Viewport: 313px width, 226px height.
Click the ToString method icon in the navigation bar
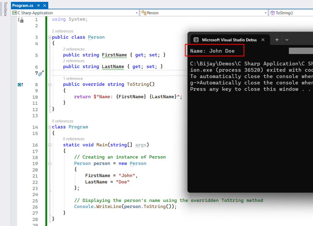[x=272, y=13]
